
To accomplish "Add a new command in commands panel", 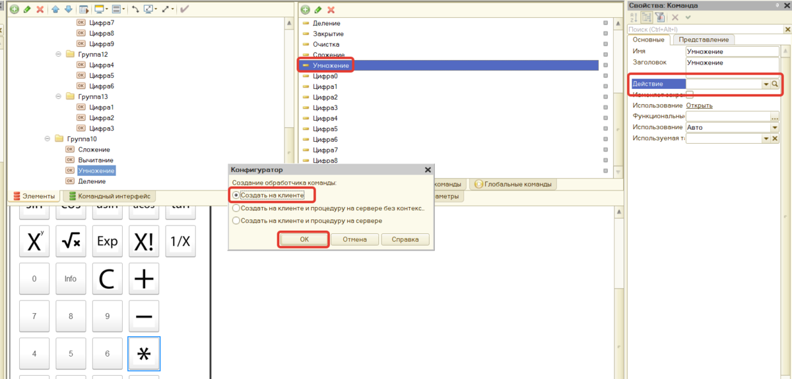I will (306, 10).
